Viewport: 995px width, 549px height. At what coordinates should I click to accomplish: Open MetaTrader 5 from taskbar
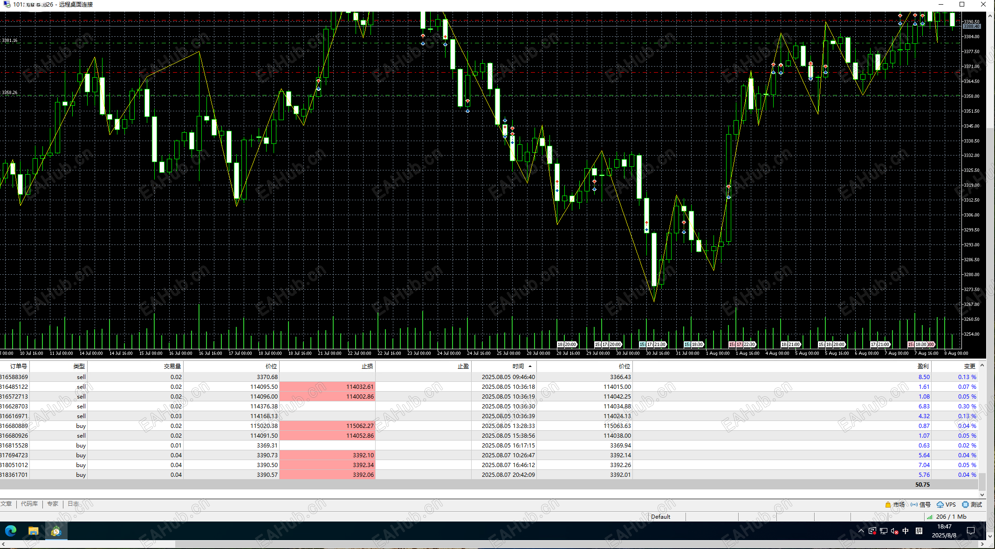tap(56, 531)
